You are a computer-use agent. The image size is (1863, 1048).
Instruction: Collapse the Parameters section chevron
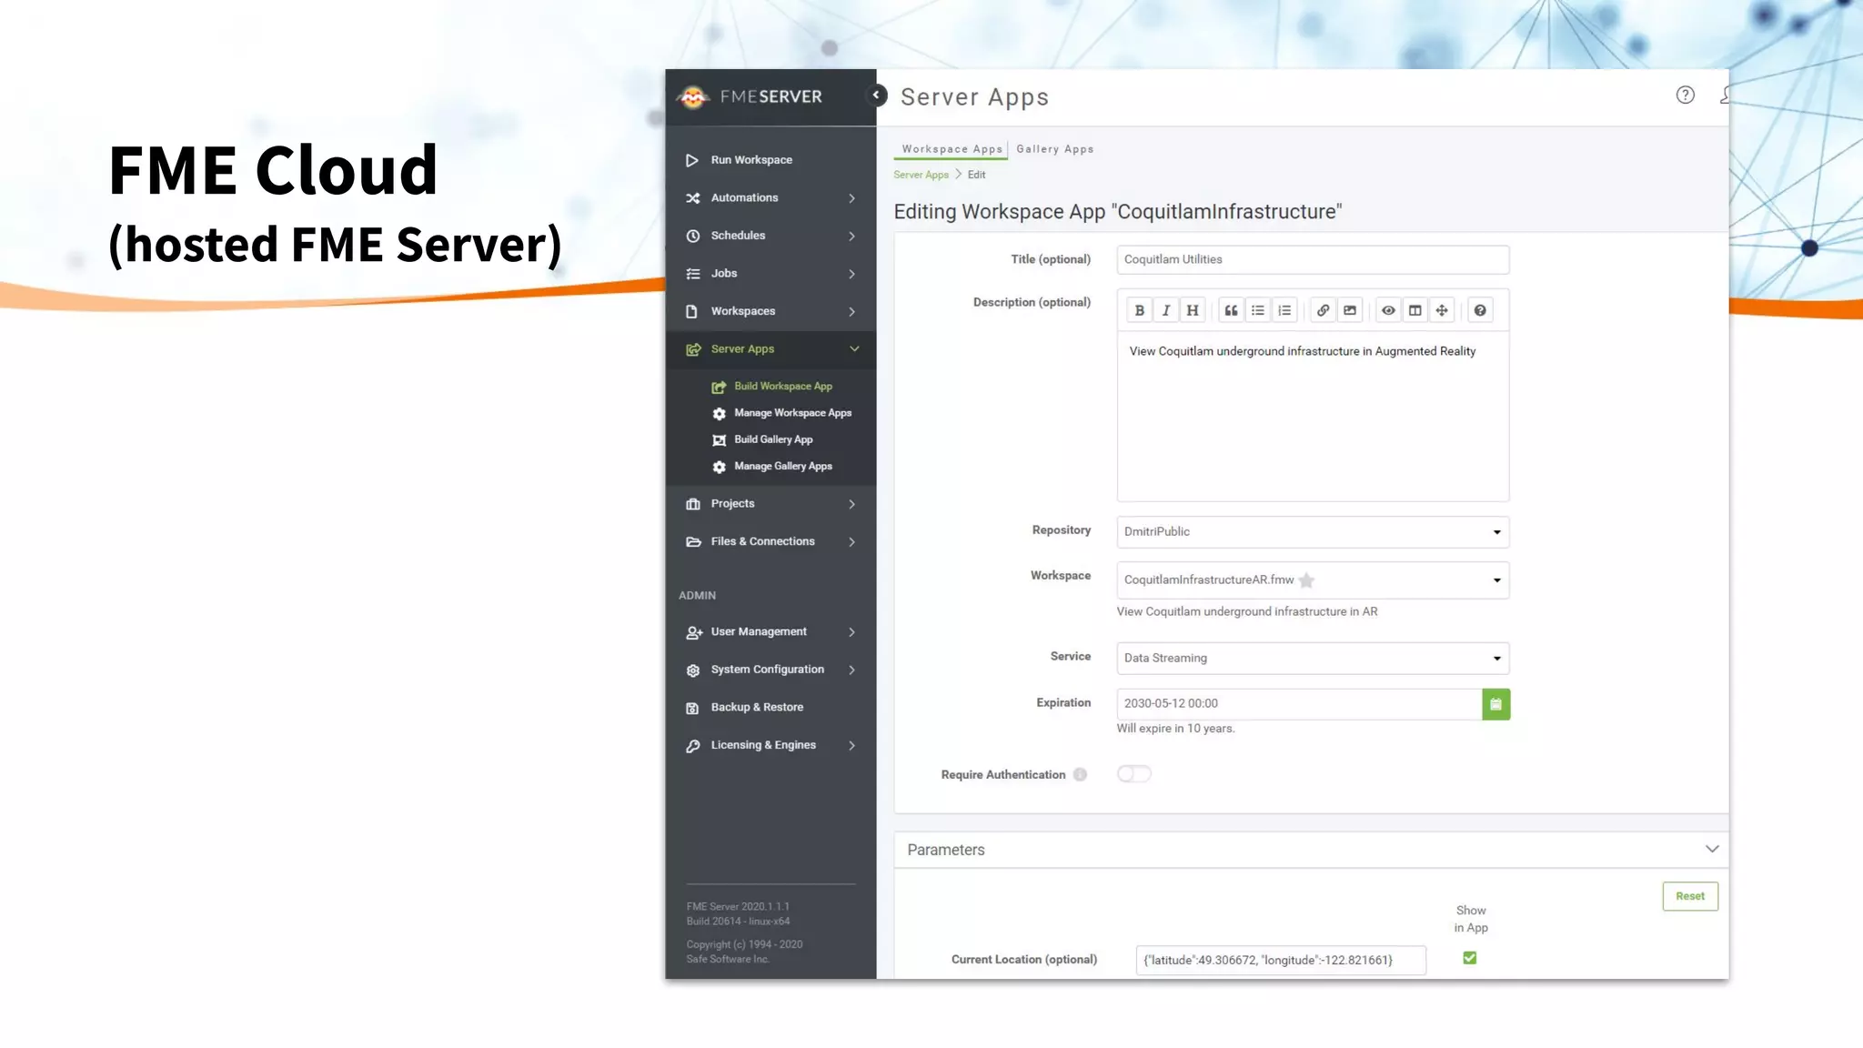pos(1711,849)
